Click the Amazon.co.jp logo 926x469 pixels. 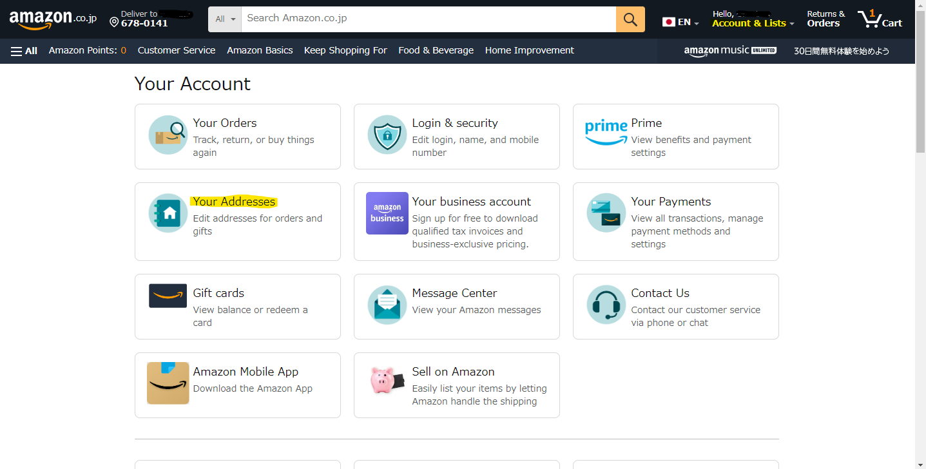(x=53, y=19)
